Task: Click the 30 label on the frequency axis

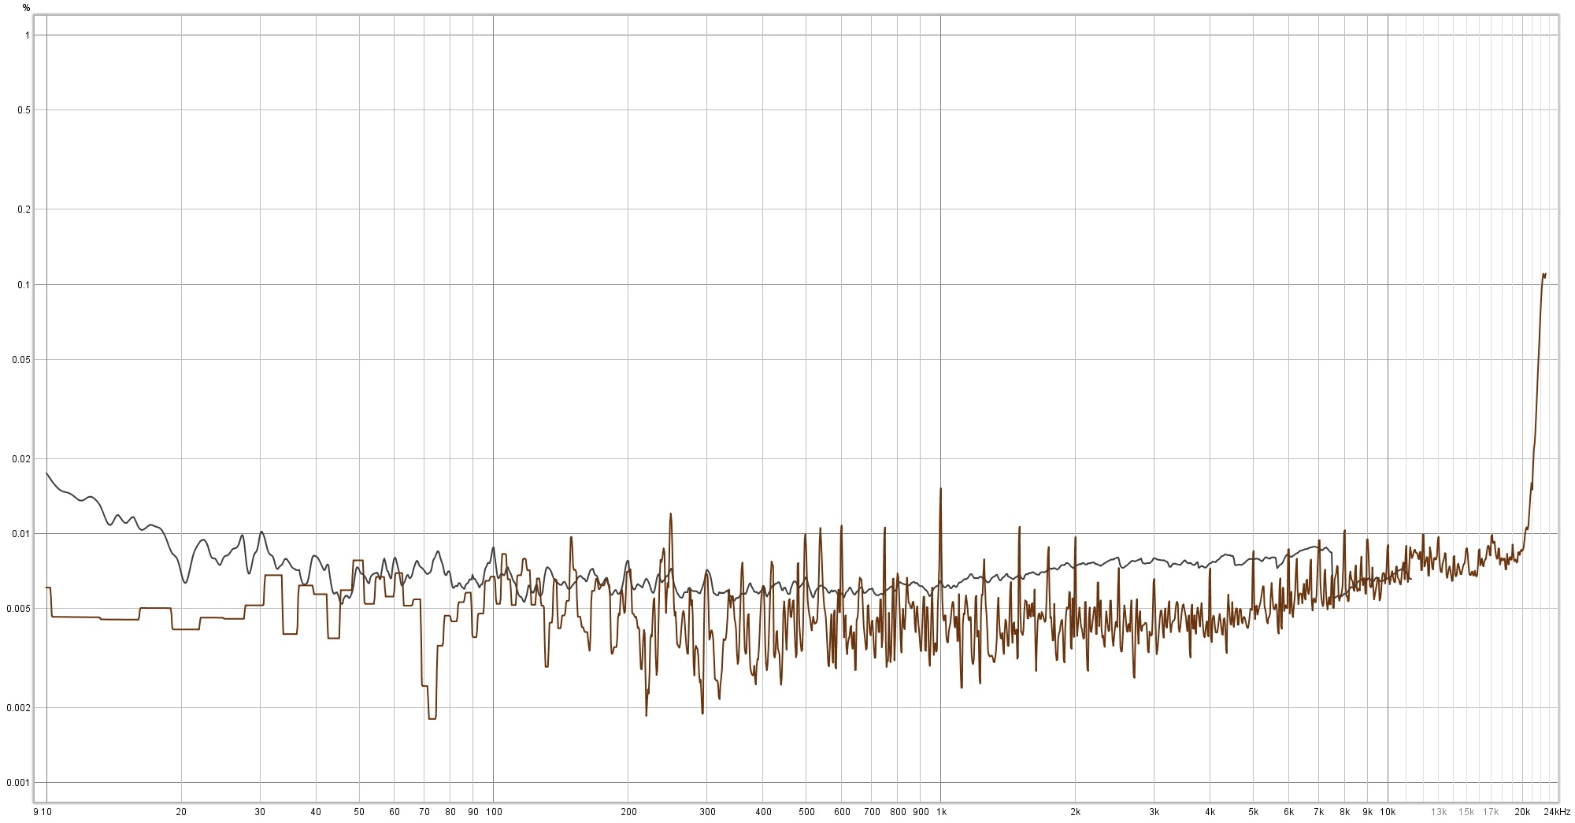Action: coord(260,812)
